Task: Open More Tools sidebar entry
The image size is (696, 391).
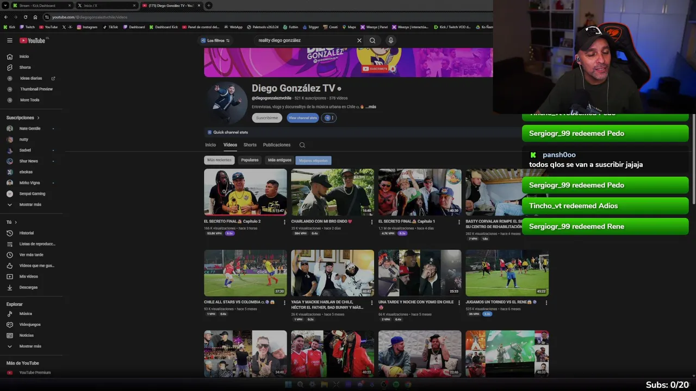Action: tap(29, 100)
